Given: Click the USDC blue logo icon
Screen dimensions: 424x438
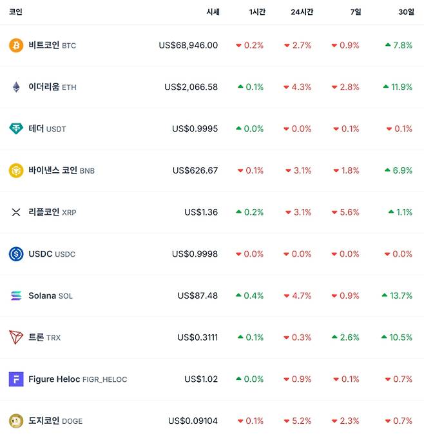Looking at the screenshot, I should tap(16, 254).
